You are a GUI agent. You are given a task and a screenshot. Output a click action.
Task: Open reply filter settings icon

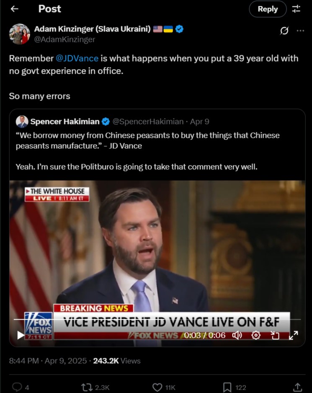point(296,9)
